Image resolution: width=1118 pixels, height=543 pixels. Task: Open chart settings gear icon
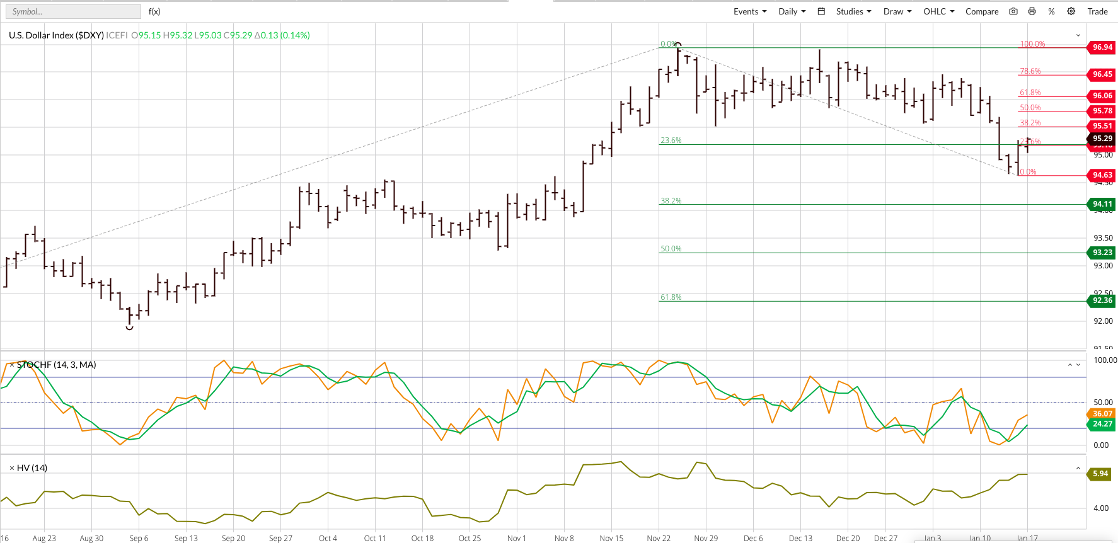tap(1071, 11)
